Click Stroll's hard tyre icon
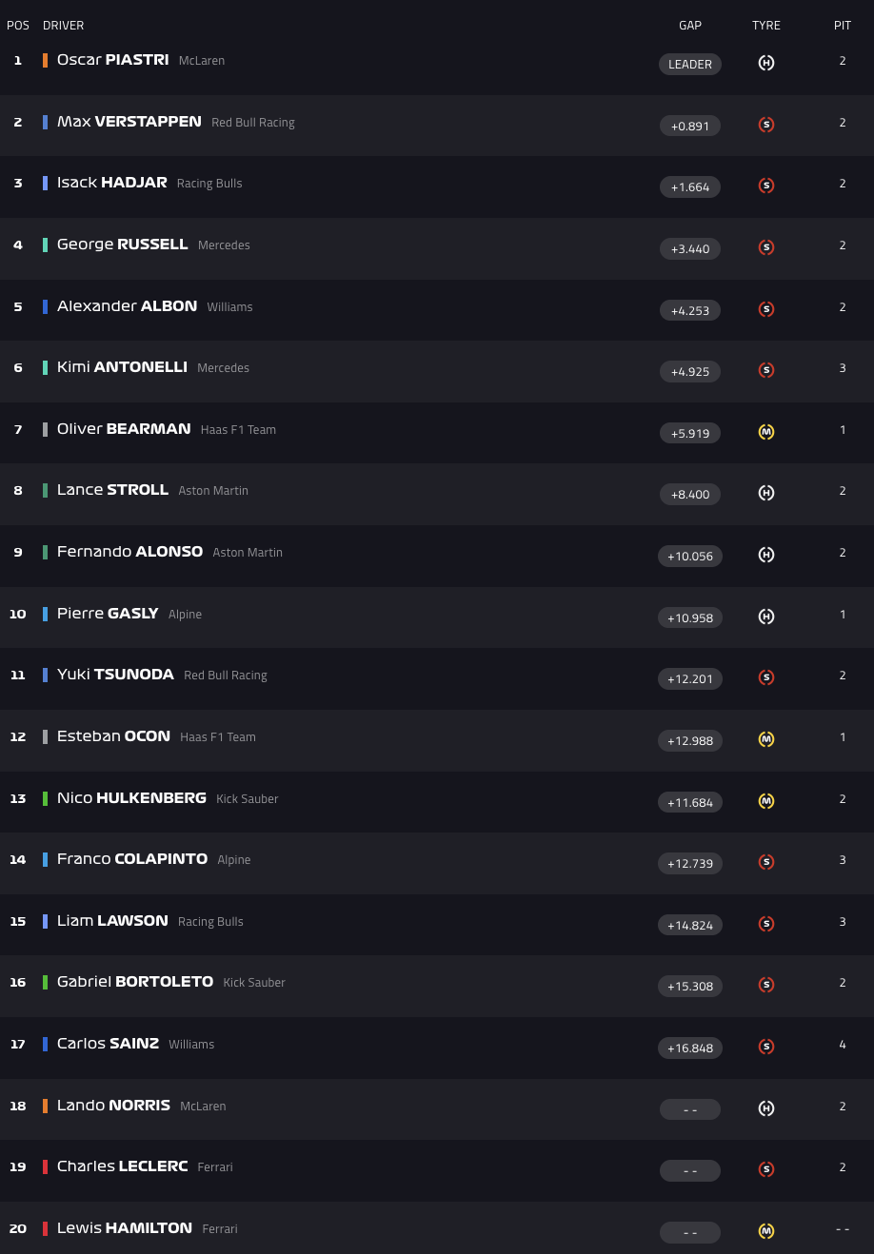874x1254 pixels. pos(765,493)
